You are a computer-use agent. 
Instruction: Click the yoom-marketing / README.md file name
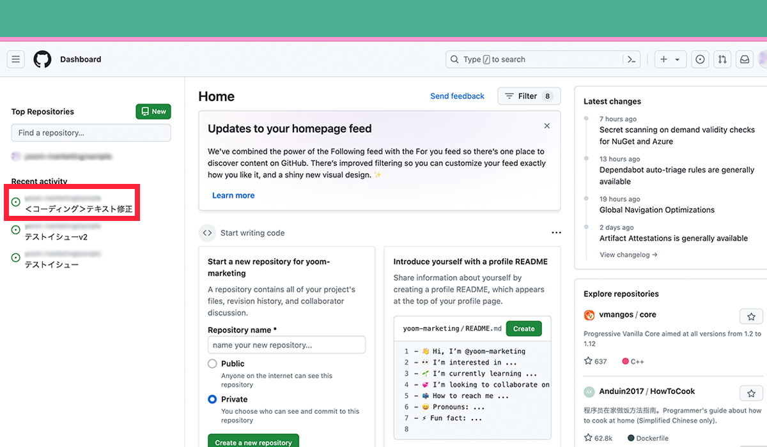[452, 329]
